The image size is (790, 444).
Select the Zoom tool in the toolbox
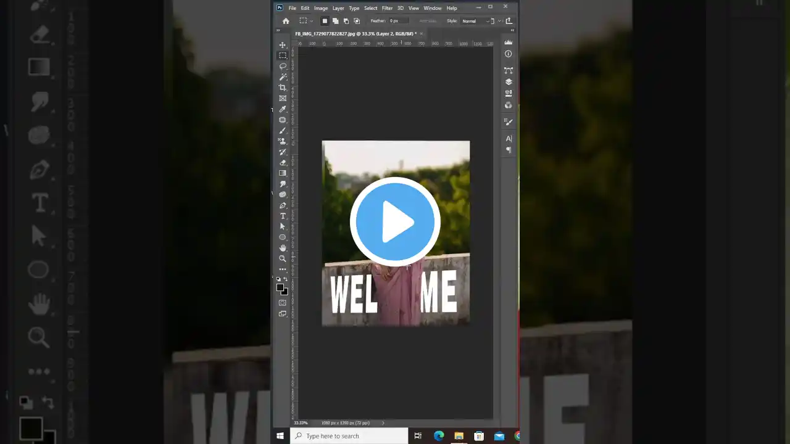pos(283,258)
